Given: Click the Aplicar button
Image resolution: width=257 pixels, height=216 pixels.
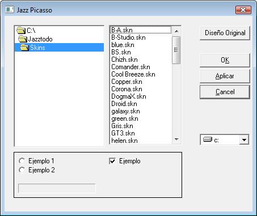Looking at the screenshot, I should pyautogui.click(x=225, y=76).
